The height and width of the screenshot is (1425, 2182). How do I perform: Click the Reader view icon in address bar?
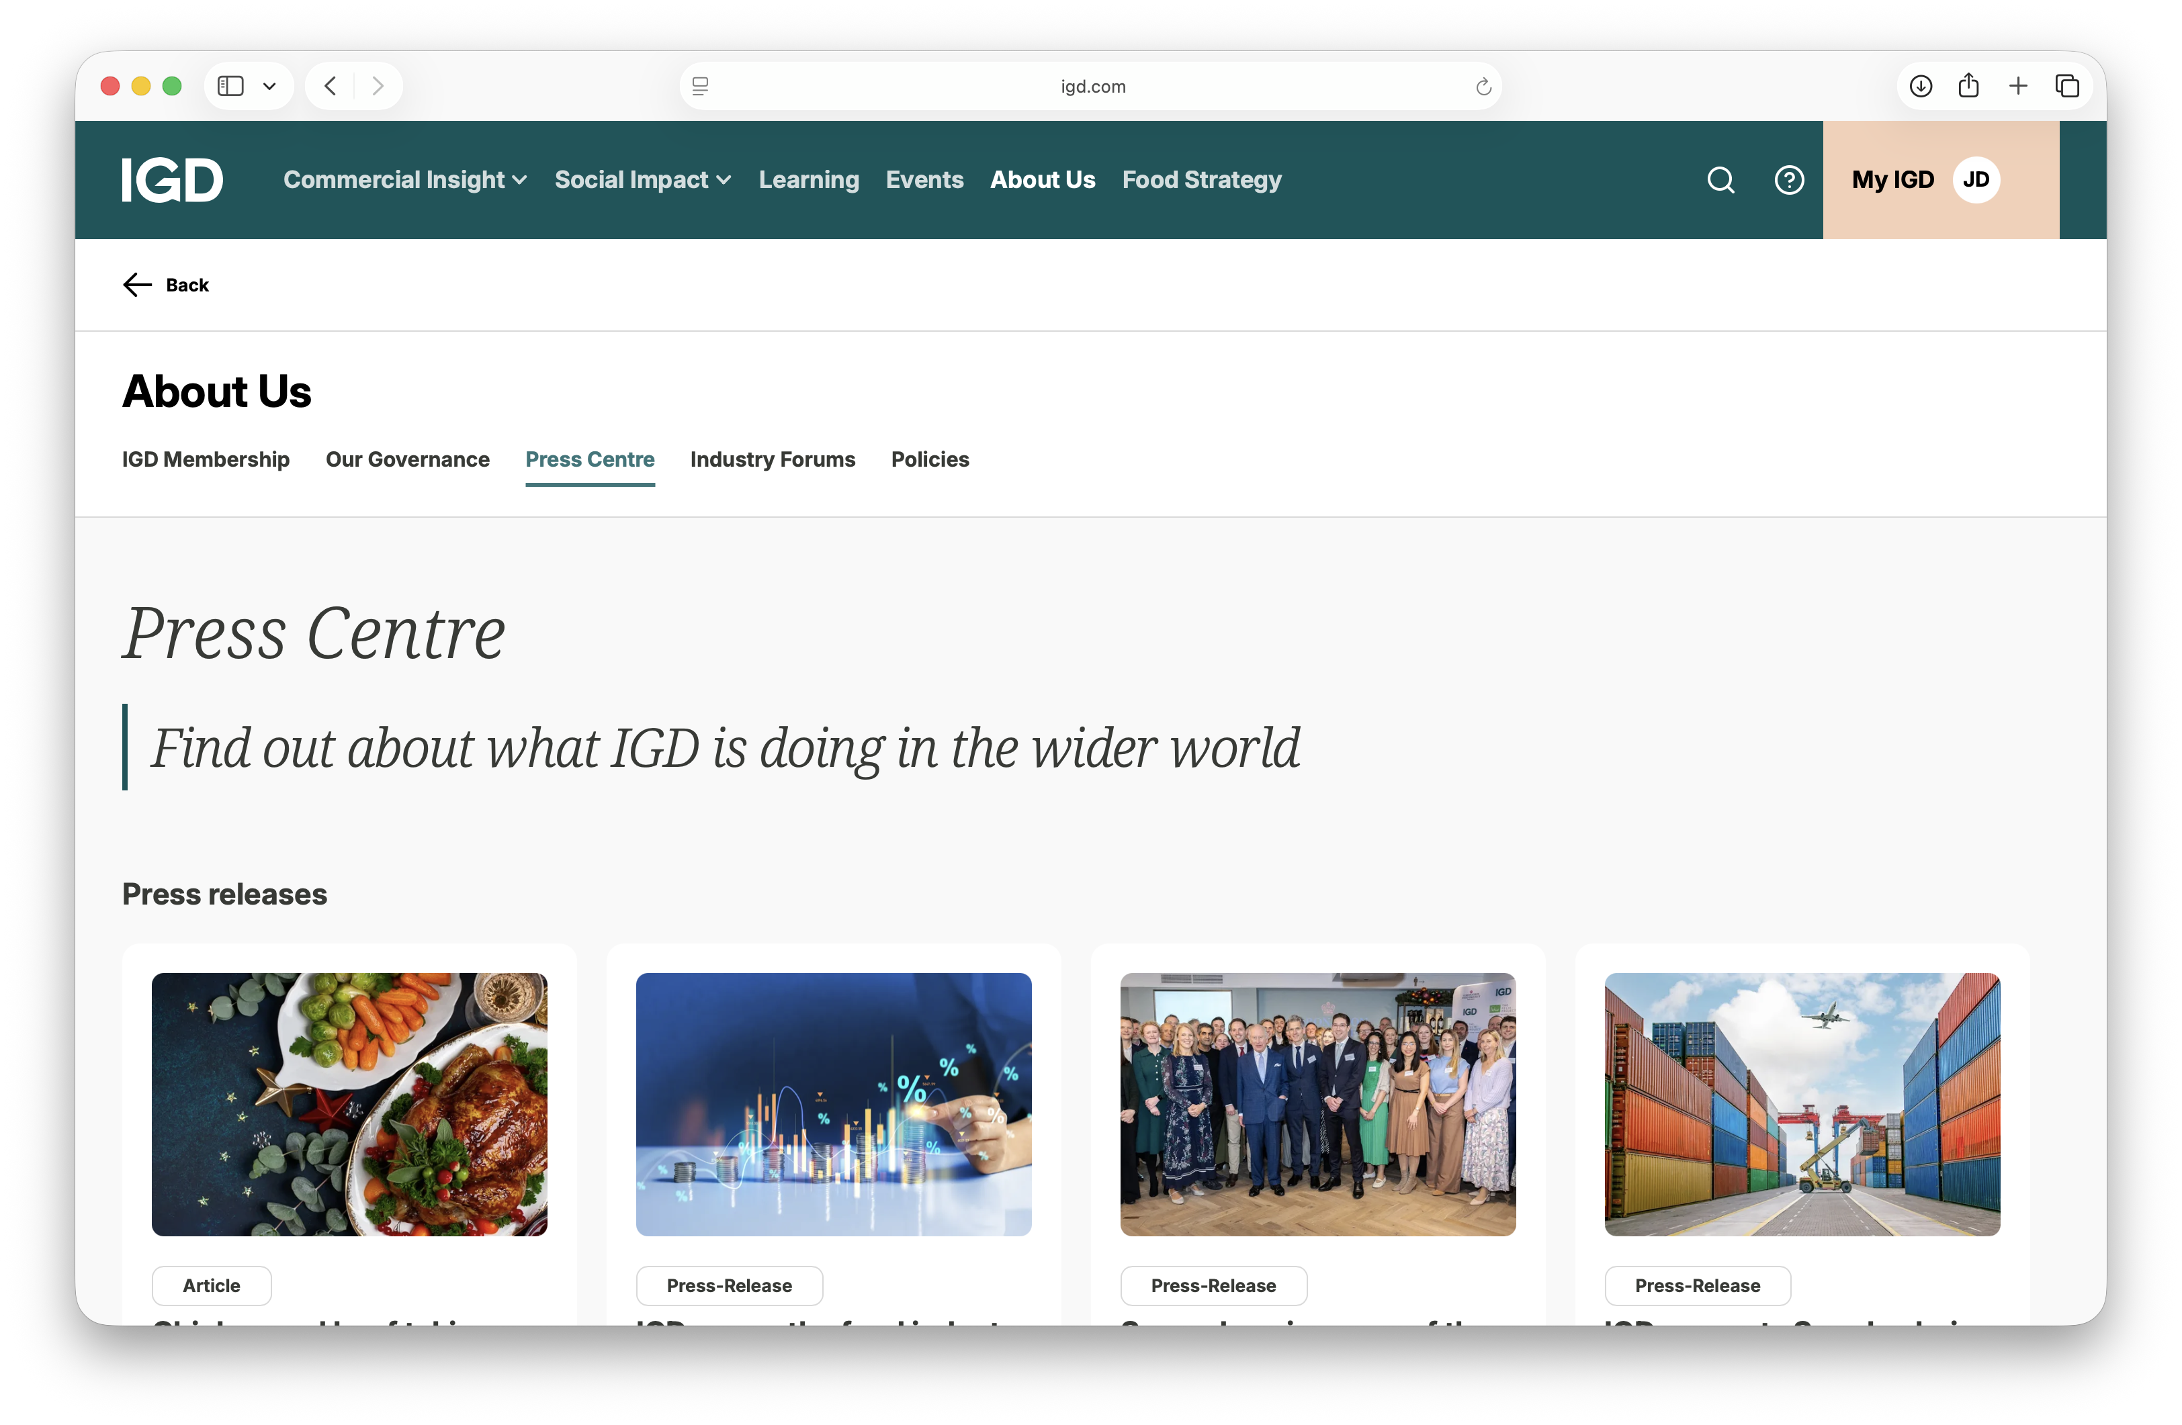point(701,86)
